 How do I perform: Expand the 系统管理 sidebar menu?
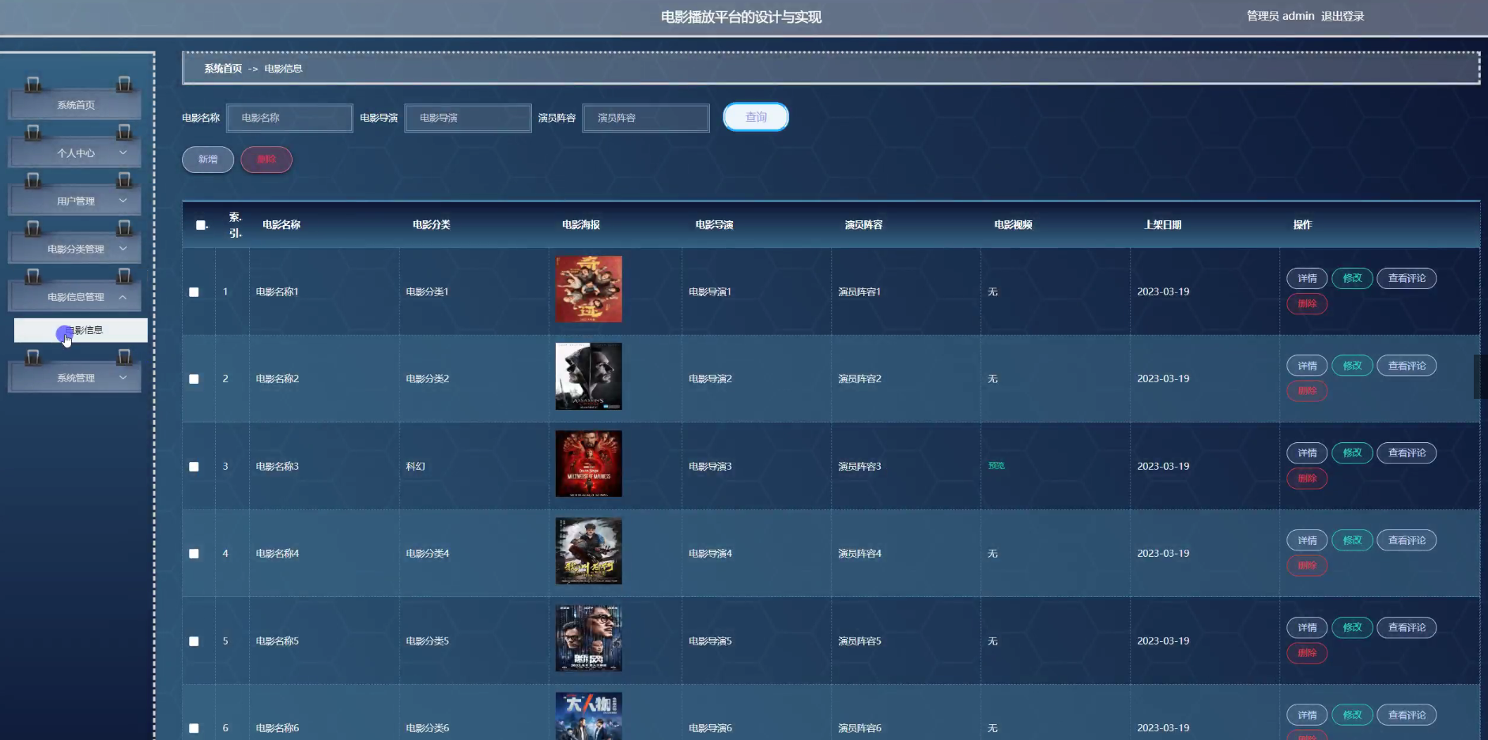[76, 378]
